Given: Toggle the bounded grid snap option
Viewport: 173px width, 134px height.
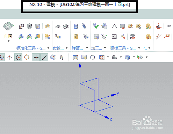Looking at the screenshot, I should coord(62,57).
